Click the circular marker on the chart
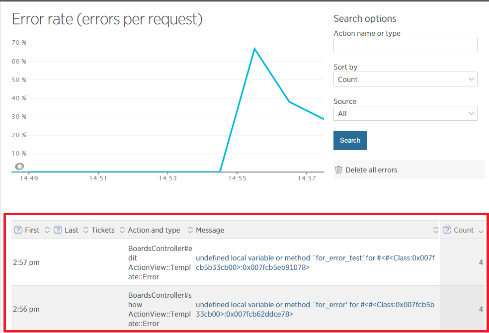The image size is (489, 333). point(19,166)
